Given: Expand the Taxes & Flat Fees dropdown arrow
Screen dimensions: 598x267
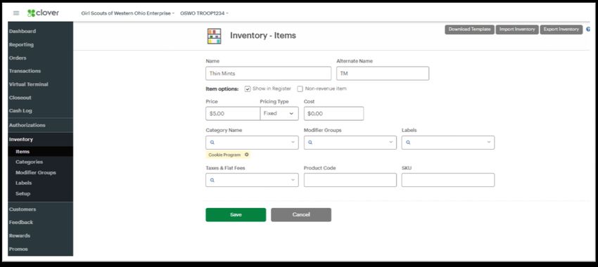Looking at the screenshot, I should (293, 180).
